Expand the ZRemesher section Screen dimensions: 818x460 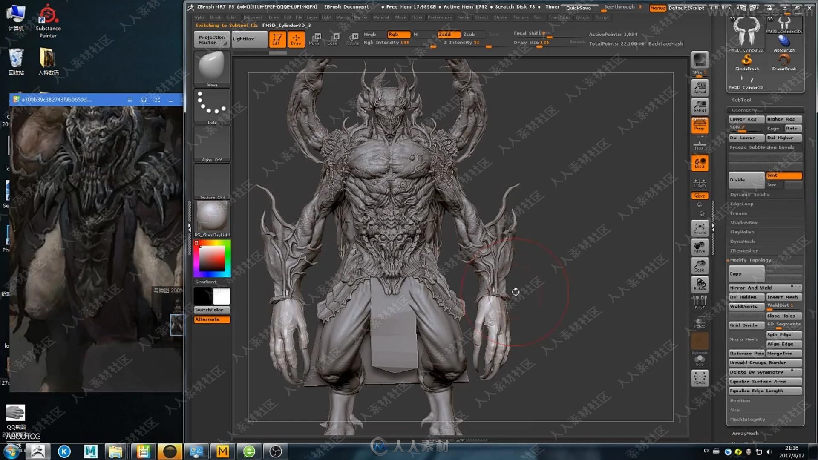tap(744, 250)
